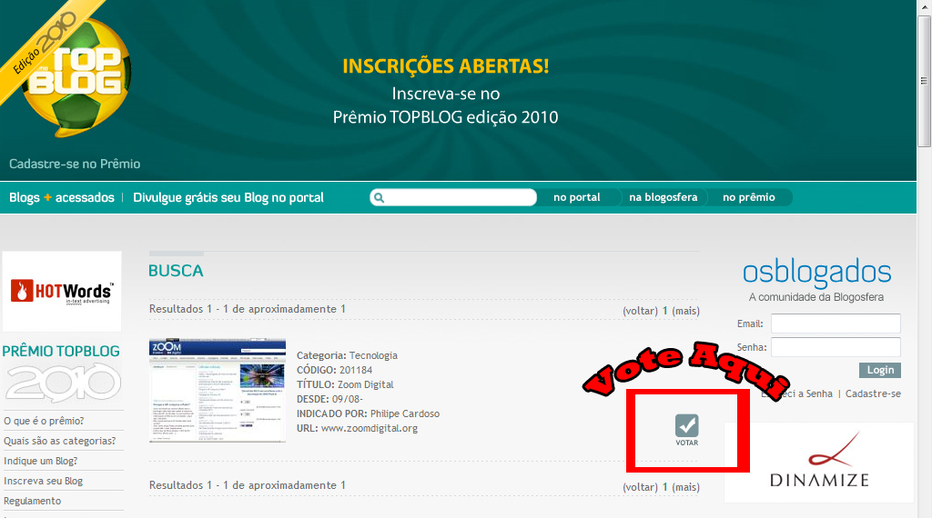Select the 'no portal' search scope

click(576, 197)
